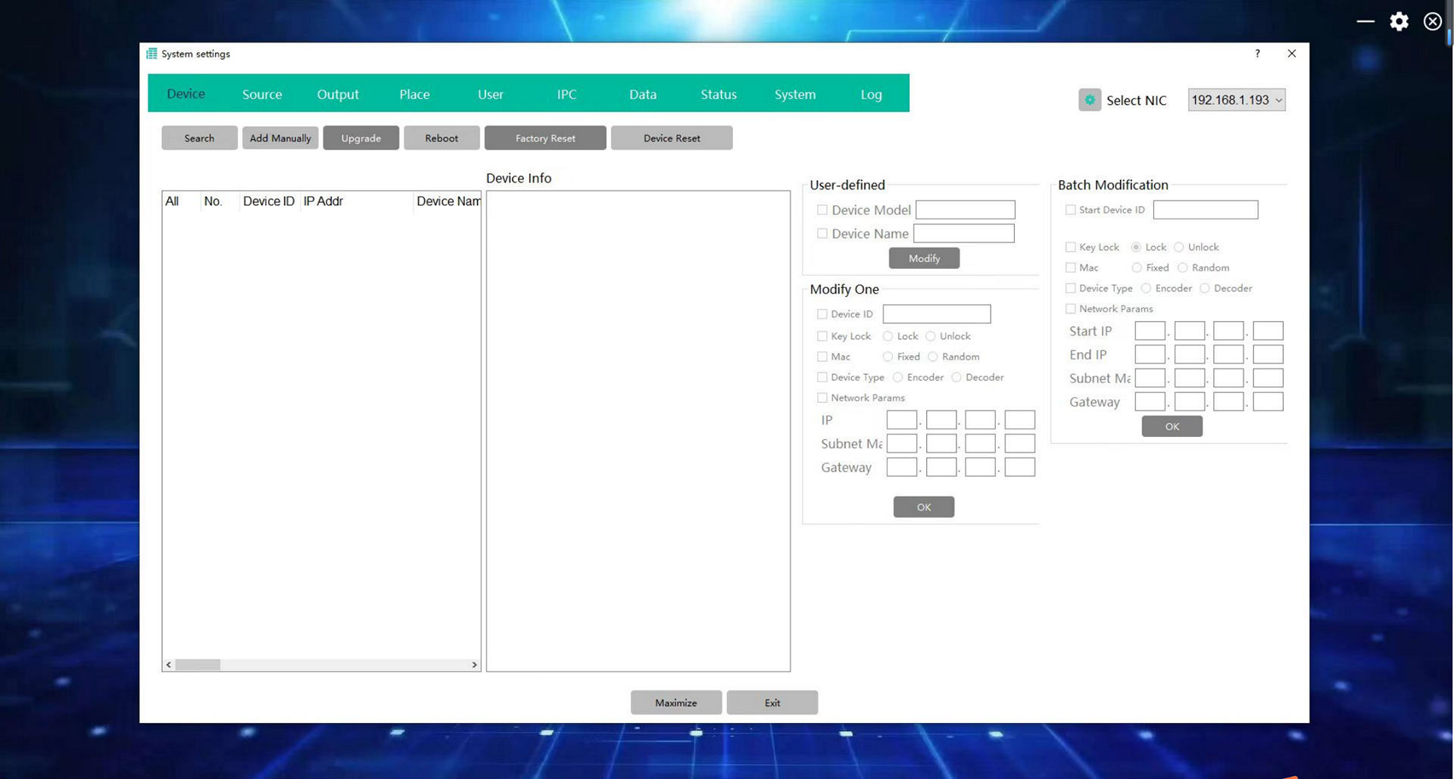Click the Add Manually button

coord(280,138)
